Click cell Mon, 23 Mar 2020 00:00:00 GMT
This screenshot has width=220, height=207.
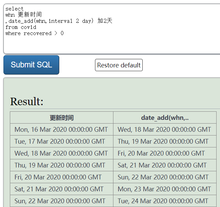point(165,189)
